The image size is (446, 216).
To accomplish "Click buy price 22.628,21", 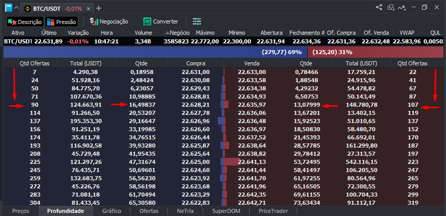I will [x=196, y=105].
